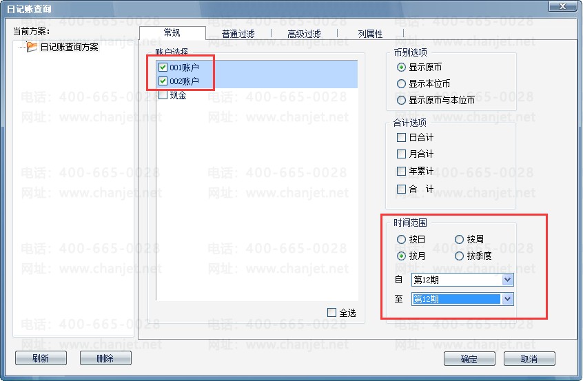Tick the 日合计 checkbox
The height and width of the screenshot is (381, 583).
point(401,138)
